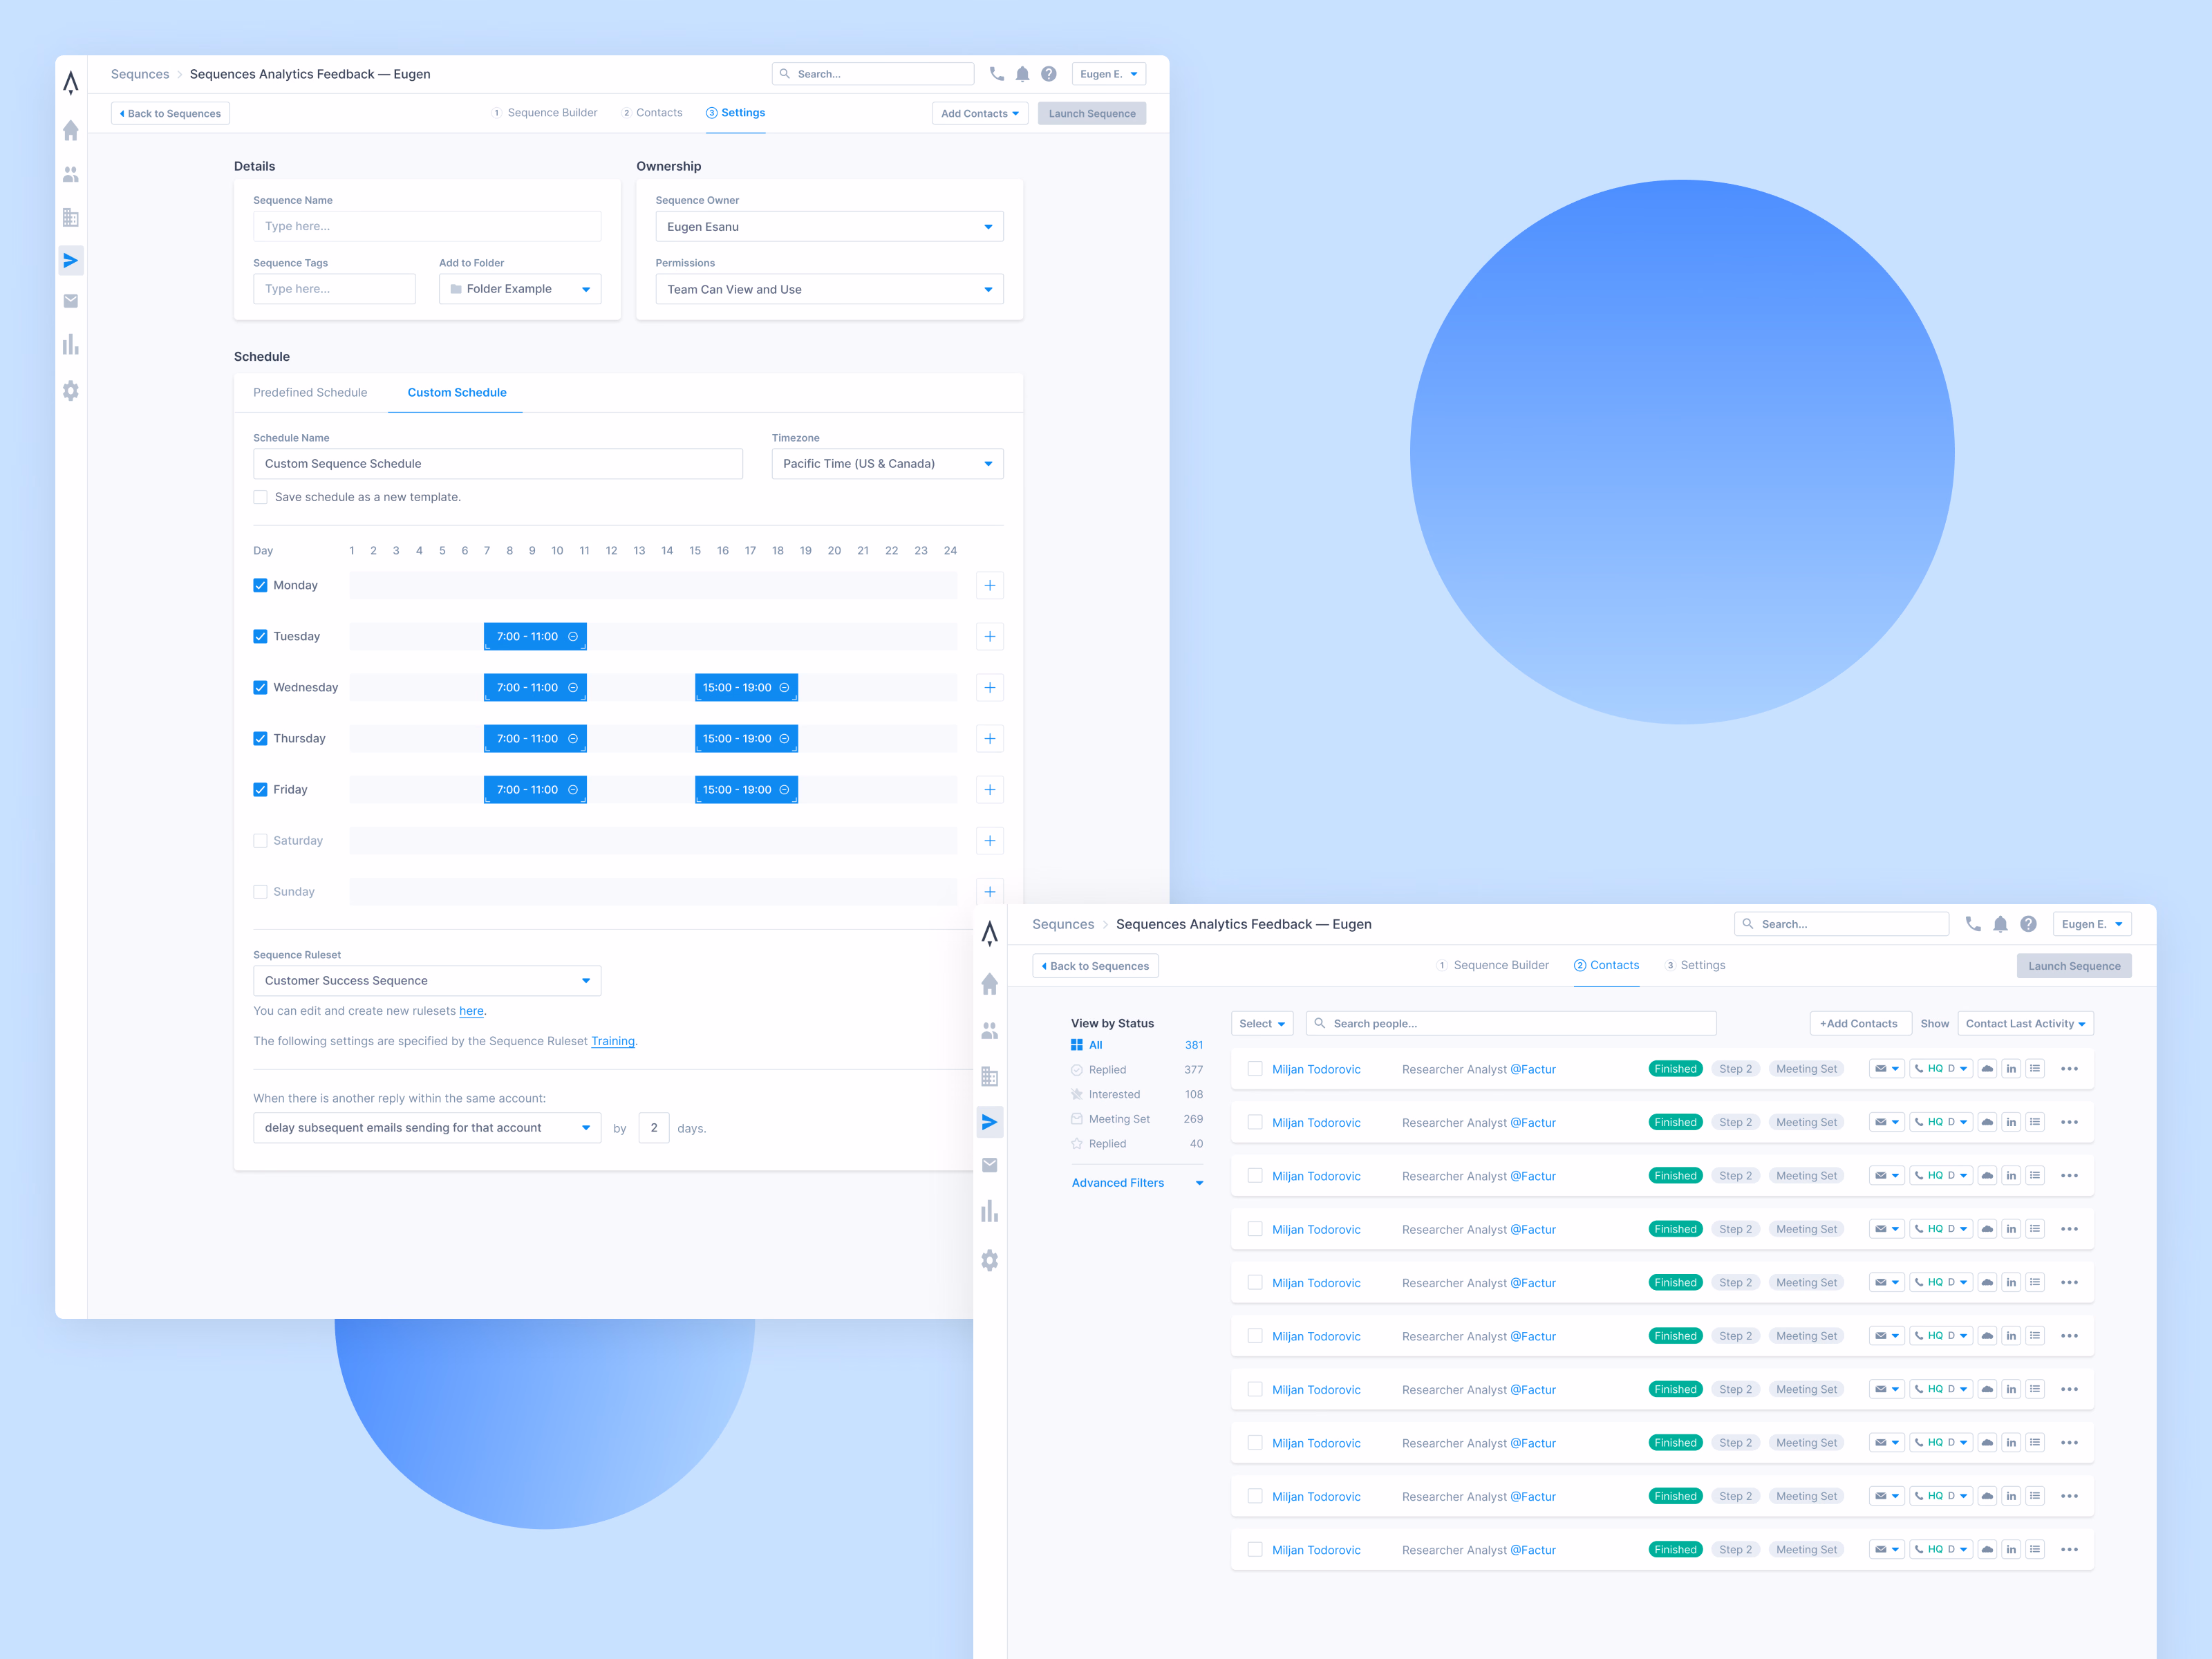Open people icon in Settings window sidebar
Image resolution: width=2212 pixels, height=1659 pixels.
[70, 174]
